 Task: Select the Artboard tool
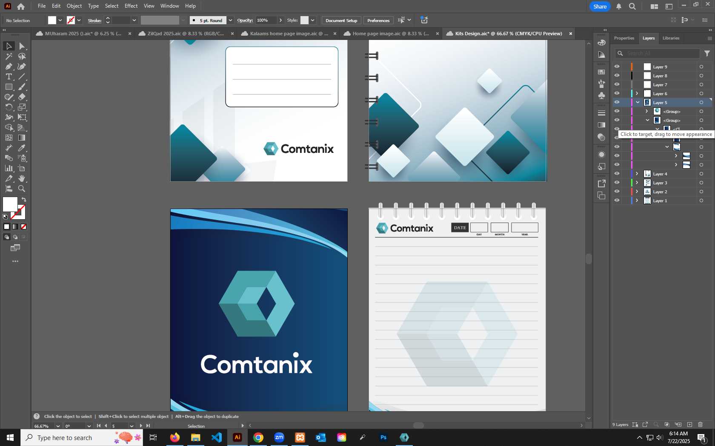click(x=22, y=168)
